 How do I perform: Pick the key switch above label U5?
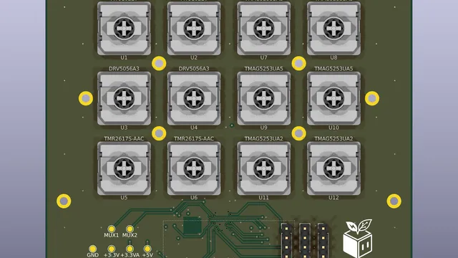coord(124,168)
